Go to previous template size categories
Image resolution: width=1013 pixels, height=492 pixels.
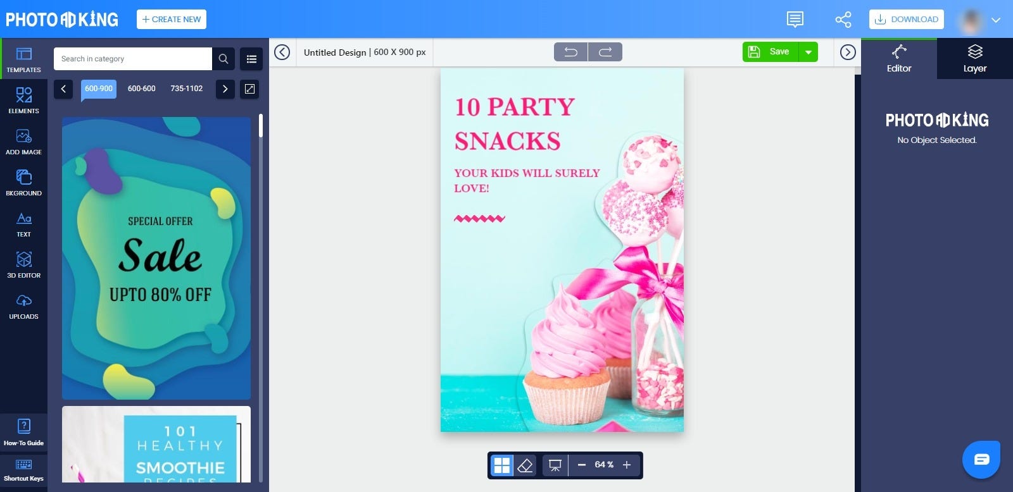(63, 89)
